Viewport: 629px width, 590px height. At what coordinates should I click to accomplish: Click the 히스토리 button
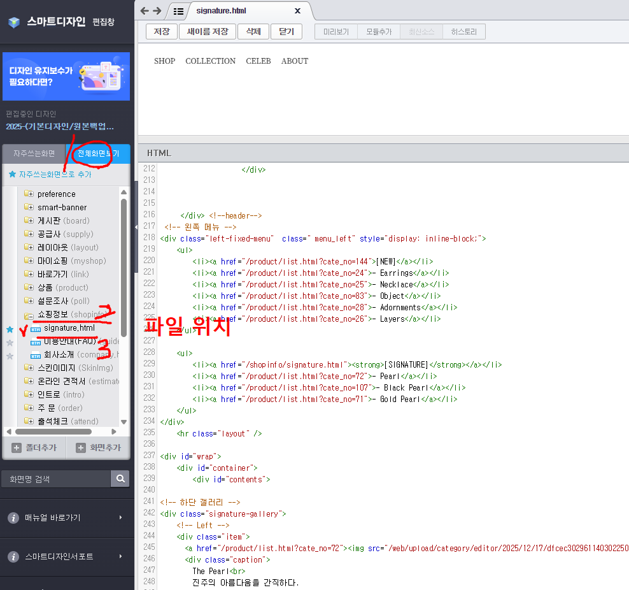click(463, 32)
